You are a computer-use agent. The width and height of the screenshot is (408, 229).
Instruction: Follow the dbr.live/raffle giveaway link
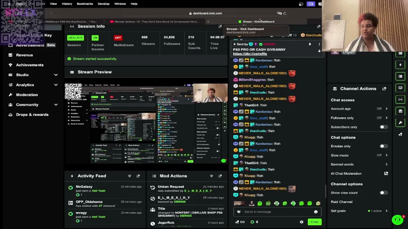click(x=250, y=54)
